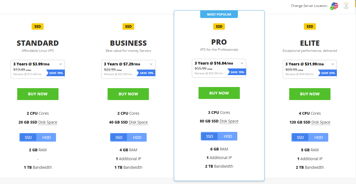Switch STANDARD plan storage to HDD
Screen dimensions: 356x184
[47, 137]
